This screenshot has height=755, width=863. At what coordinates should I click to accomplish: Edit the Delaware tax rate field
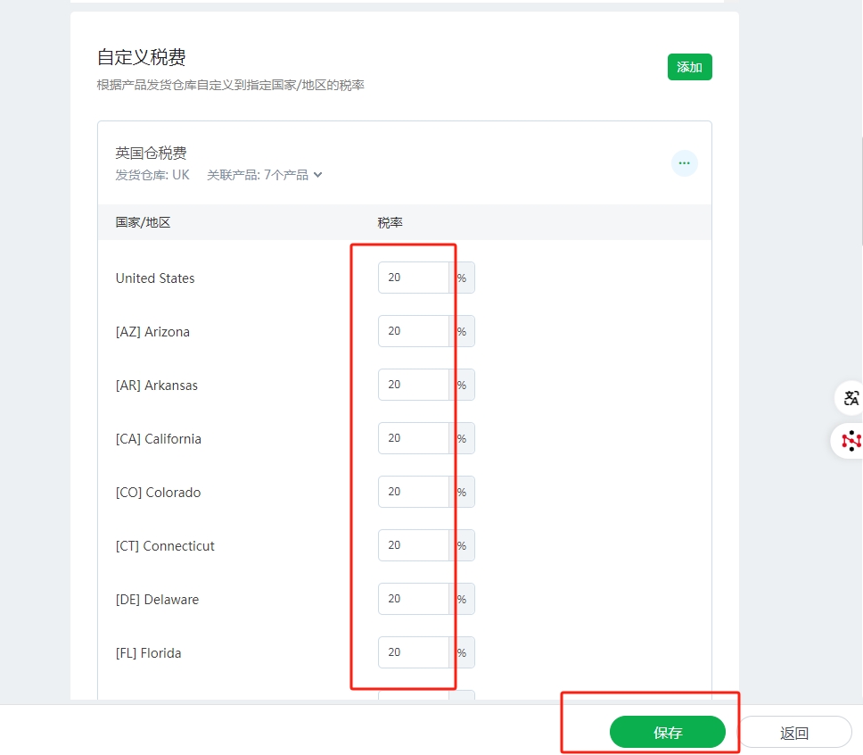tap(414, 599)
